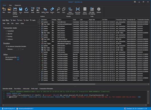
Task: Click Select transaction in Results group
Action: 70,11
